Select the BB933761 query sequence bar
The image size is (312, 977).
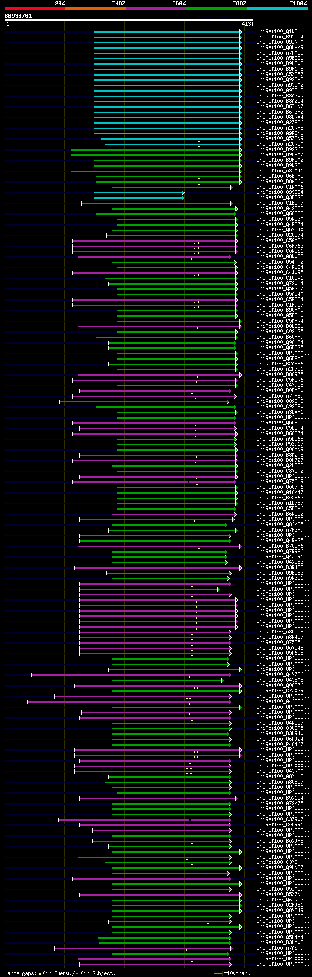click(128, 20)
